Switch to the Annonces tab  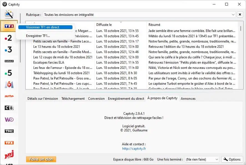click(x=188, y=99)
